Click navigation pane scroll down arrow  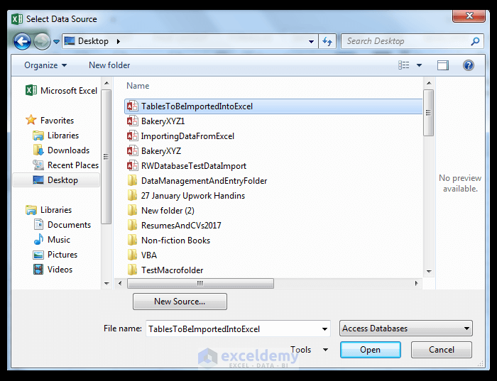tap(106, 284)
